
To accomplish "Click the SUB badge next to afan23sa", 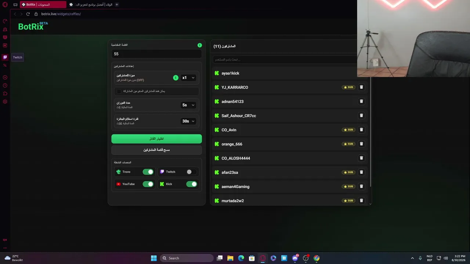I will coord(348,172).
